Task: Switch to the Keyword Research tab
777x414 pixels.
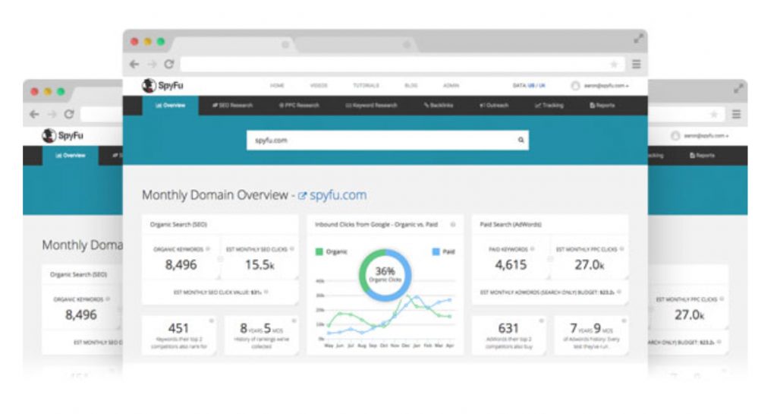Action: pyautogui.click(x=371, y=106)
